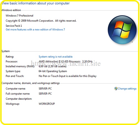The height and width of the screenshot is (125, 140).
Task: Click the View basic information heading
Action: coord(36,3)
